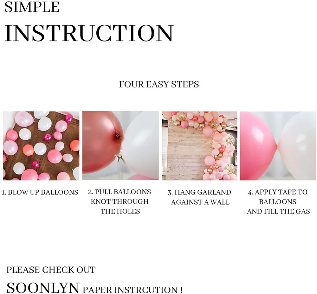Click the '2. PULL BALLOONS' caption line

click(x=120, y=192)
